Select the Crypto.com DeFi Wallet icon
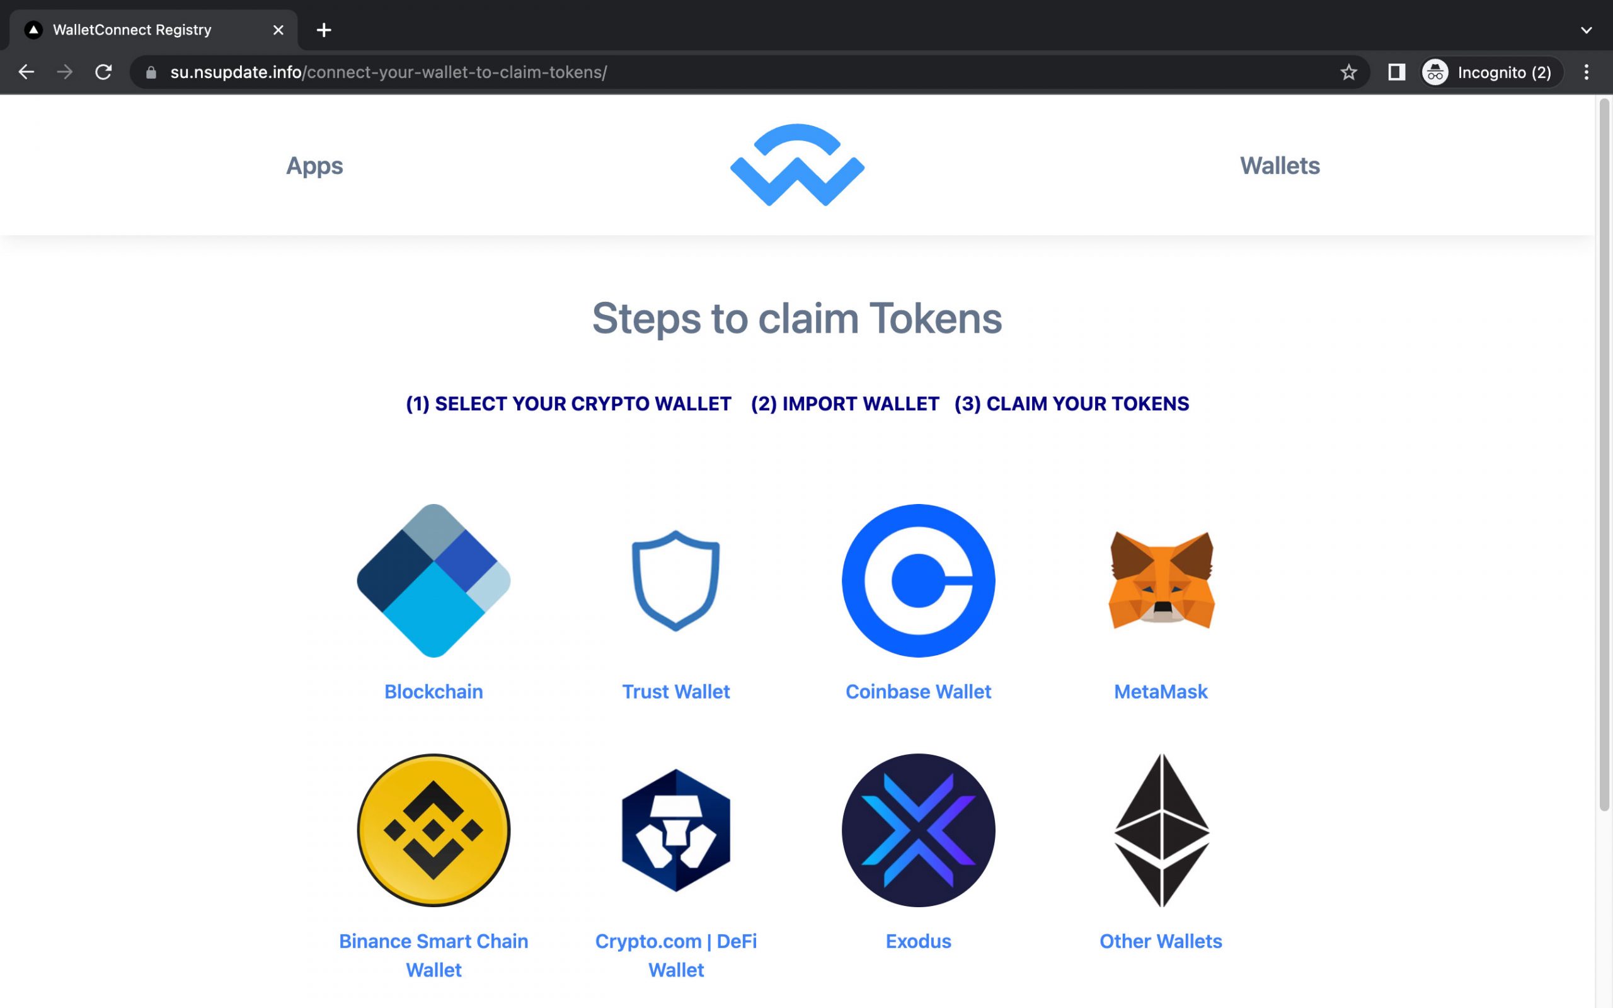The image size is (1613, 1008). (676, 829)
